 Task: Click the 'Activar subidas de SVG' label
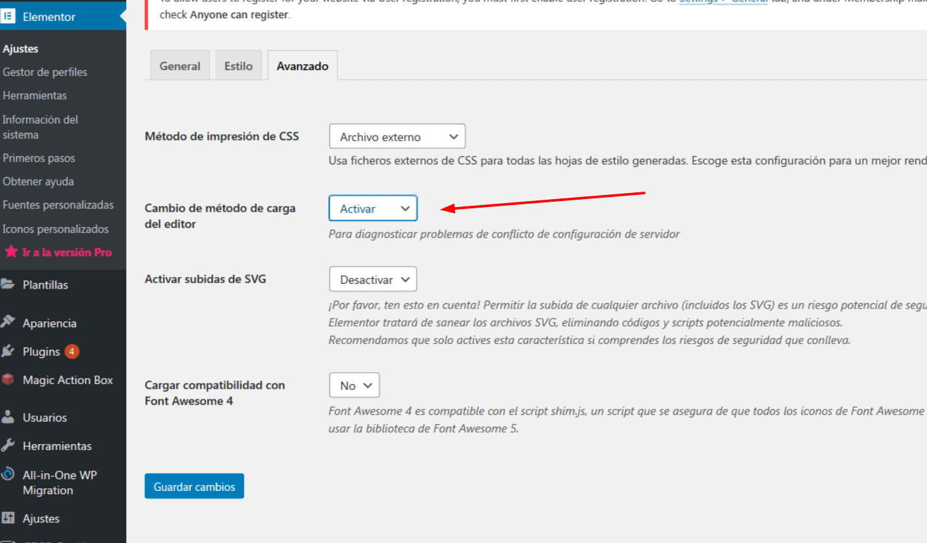click(205, 279)
